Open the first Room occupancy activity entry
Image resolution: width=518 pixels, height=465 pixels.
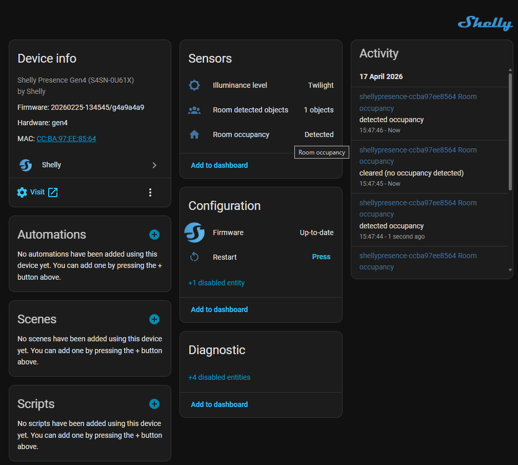click(x=418, y=102)
